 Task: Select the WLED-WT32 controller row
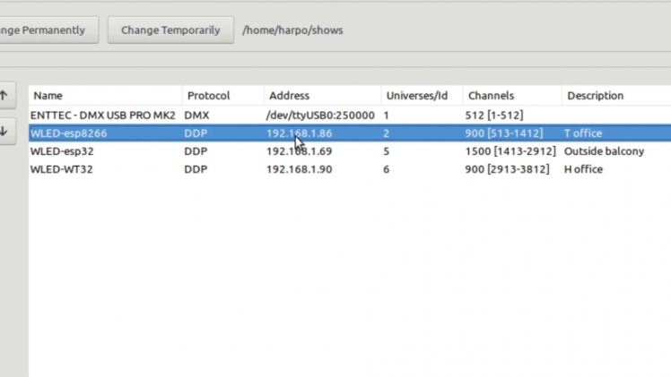click(62, 169)
